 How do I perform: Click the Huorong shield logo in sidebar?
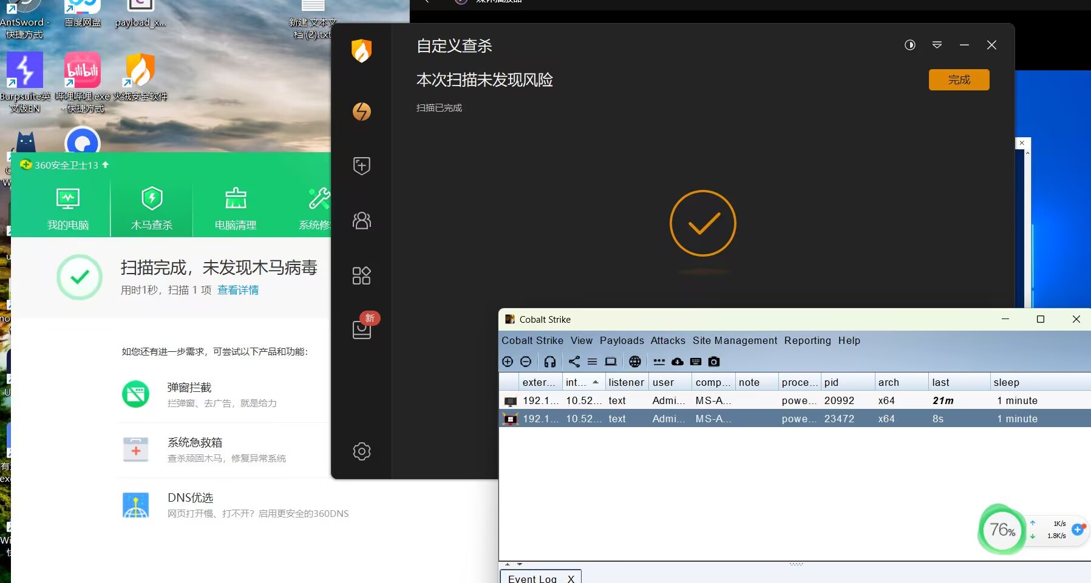[x=361, y=51]
